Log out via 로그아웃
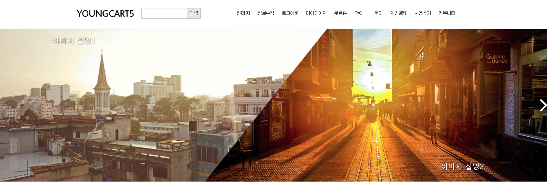This screenshot has height=185, width=547. [290, 13]
